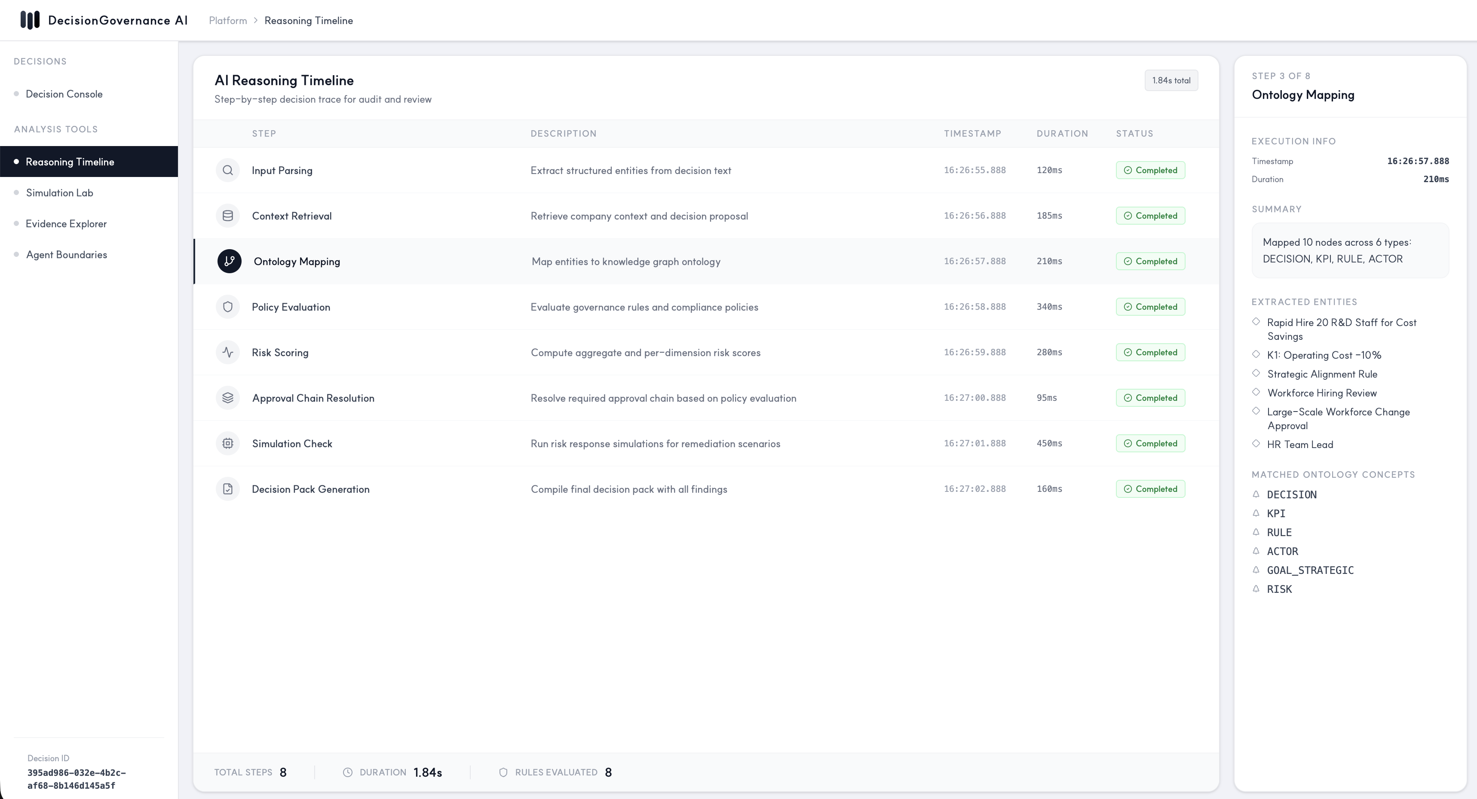This screenshot has height=799, width=1477.
Task: Click the Platform breadcrumb link
Action: pyautogui.click(x=228, y=21)
